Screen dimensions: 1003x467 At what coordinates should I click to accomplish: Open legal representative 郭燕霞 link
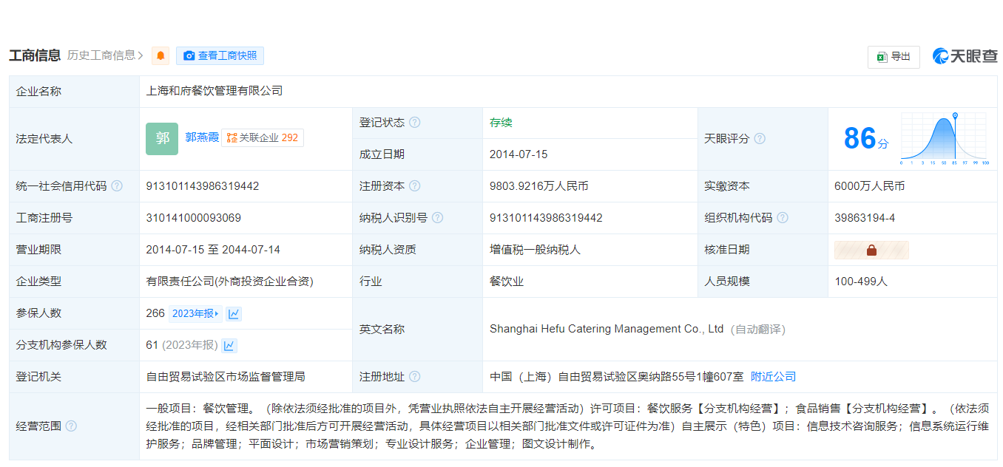[x=202, y=137]
